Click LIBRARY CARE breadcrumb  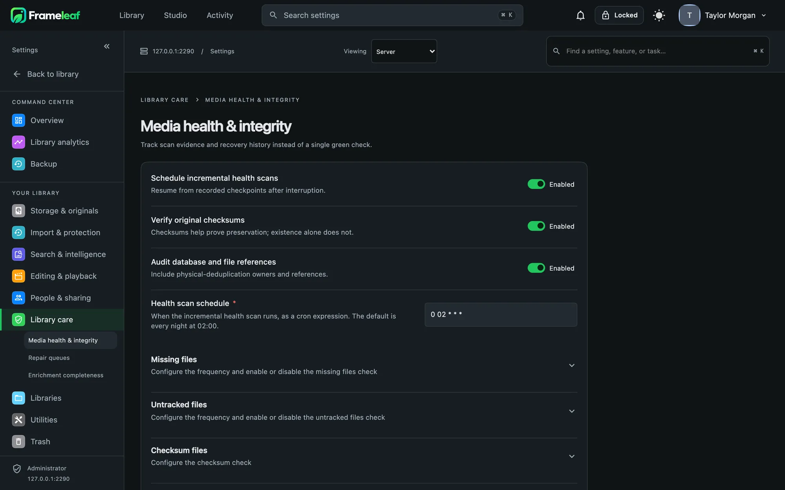point(164,100)
